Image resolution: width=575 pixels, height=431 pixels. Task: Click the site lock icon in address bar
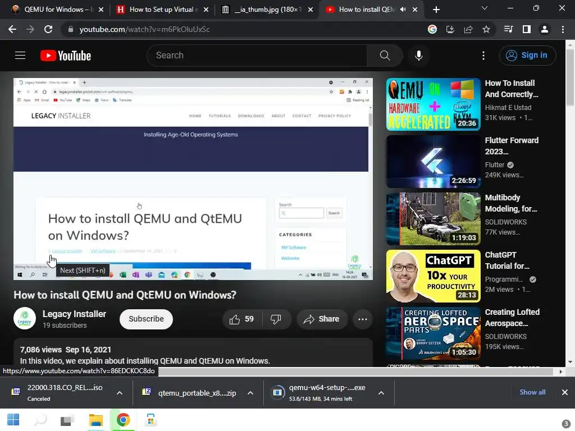point(71,29)
